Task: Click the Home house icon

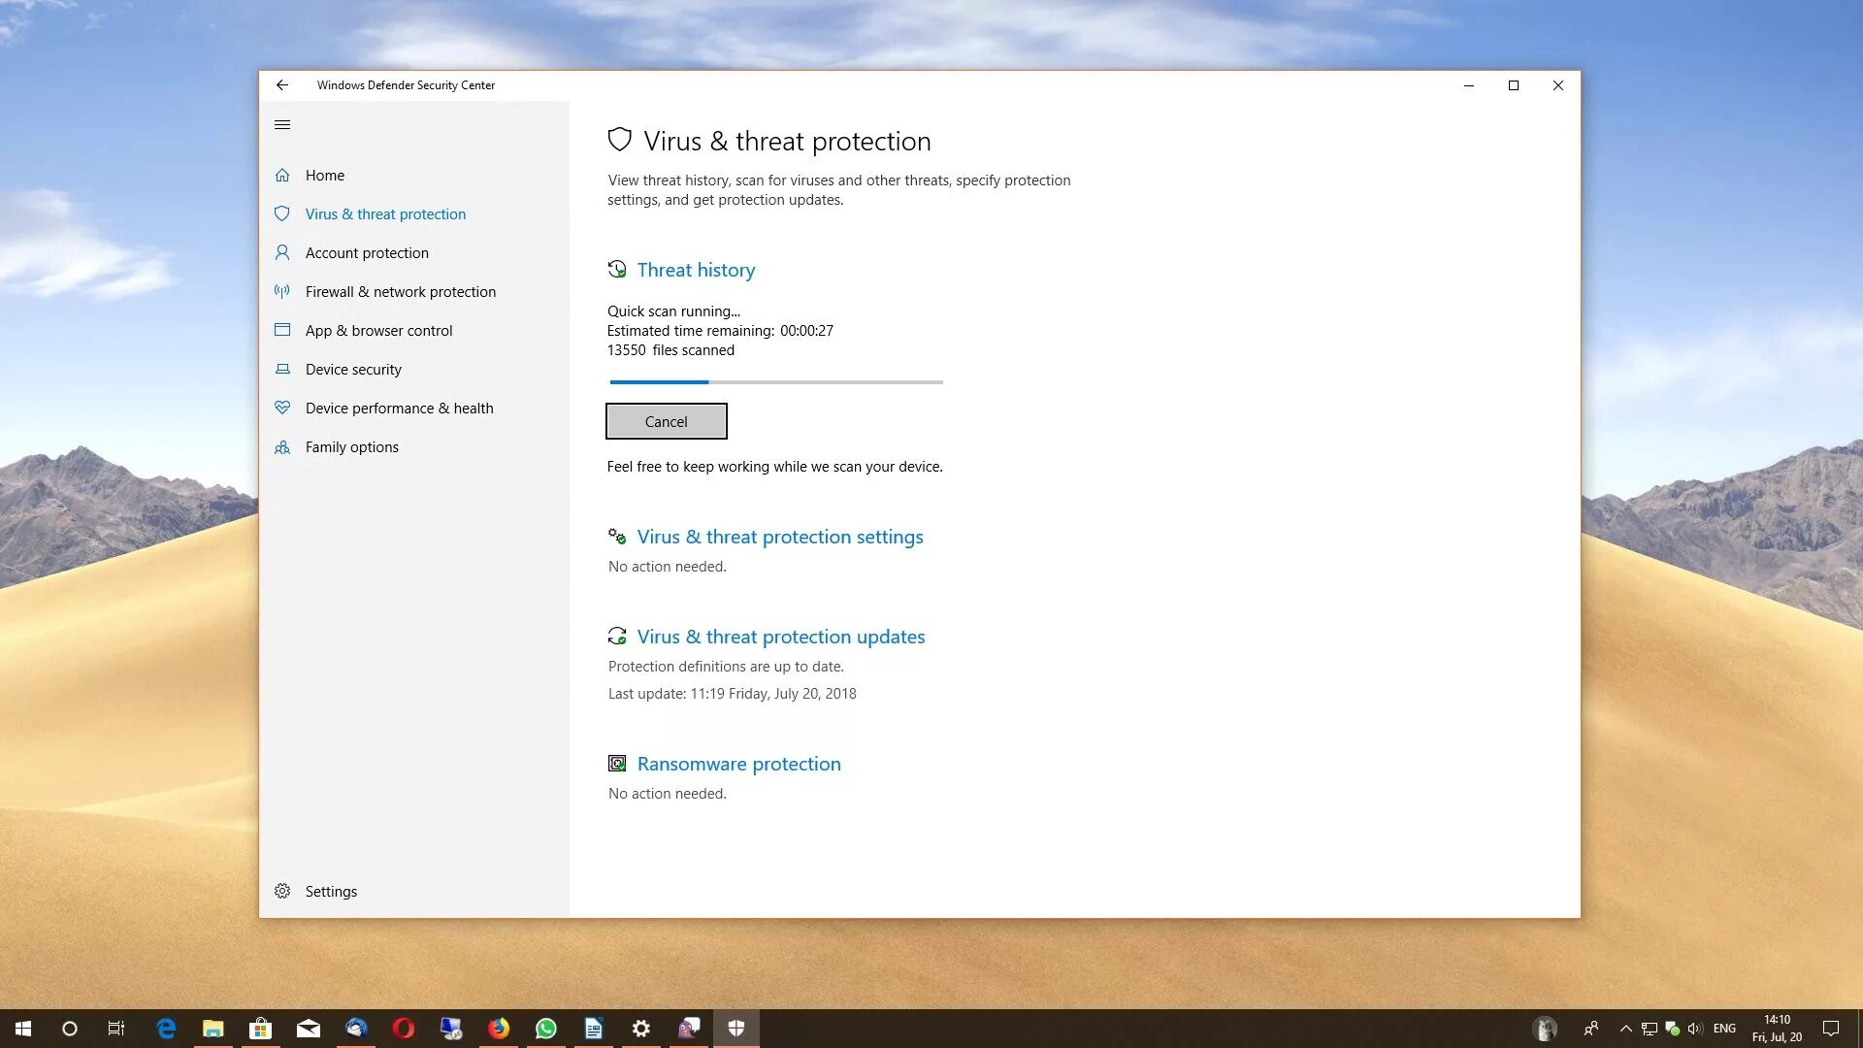Action: 282,176
